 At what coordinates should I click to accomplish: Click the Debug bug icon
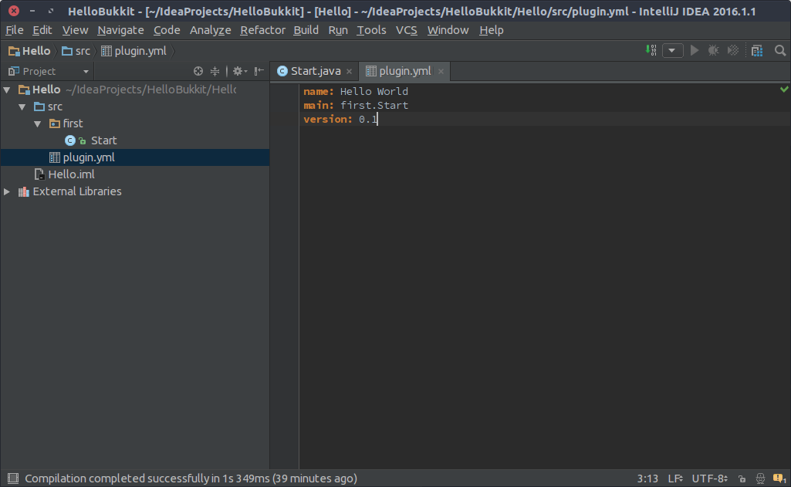(713, 50)
